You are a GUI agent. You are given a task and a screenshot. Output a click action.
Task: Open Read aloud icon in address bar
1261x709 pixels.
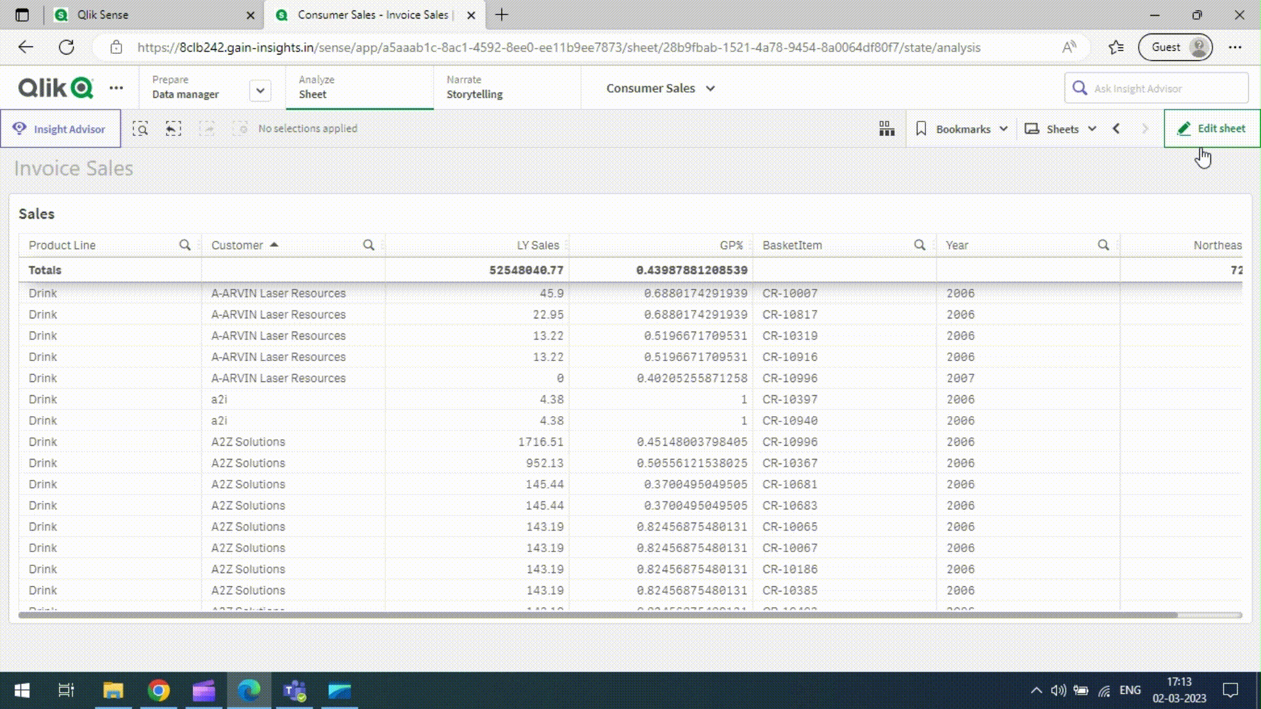pos(1069,47)
